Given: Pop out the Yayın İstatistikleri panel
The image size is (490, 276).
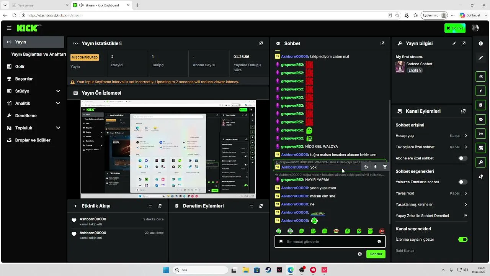Looking at the screenshot, I should click(x=261, y=44).
